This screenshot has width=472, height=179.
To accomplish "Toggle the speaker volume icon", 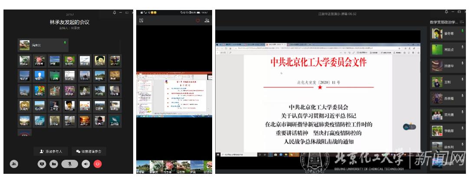I will 86,164.
